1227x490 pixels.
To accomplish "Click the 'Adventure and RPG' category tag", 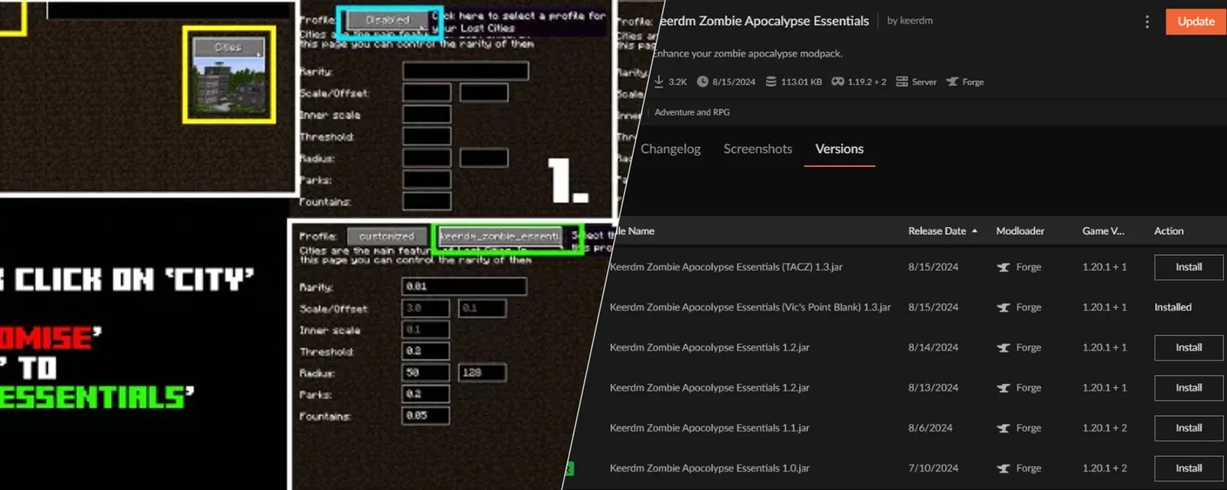I will click(692, 112).
